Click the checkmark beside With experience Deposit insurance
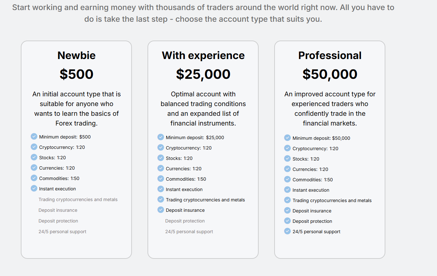The width and height of the screenshot is (437, 276). coord(161,210)
